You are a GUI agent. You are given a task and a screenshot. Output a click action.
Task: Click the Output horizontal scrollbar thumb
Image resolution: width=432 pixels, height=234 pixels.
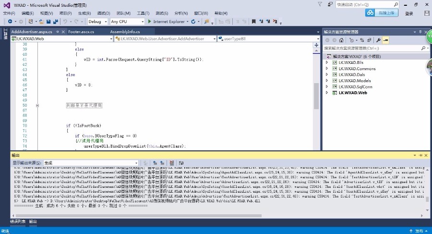click(139, 216)
